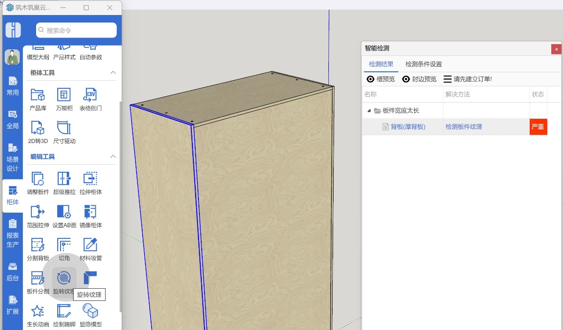
Task: Select the 镜像柜体 mirror cabinet tool
Action: (90, 216)
